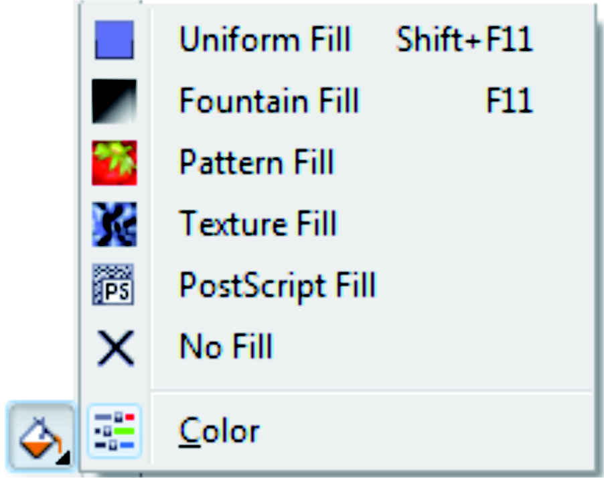
Task: Pick the Pattern Fill text label
Action: coord(256,163)
